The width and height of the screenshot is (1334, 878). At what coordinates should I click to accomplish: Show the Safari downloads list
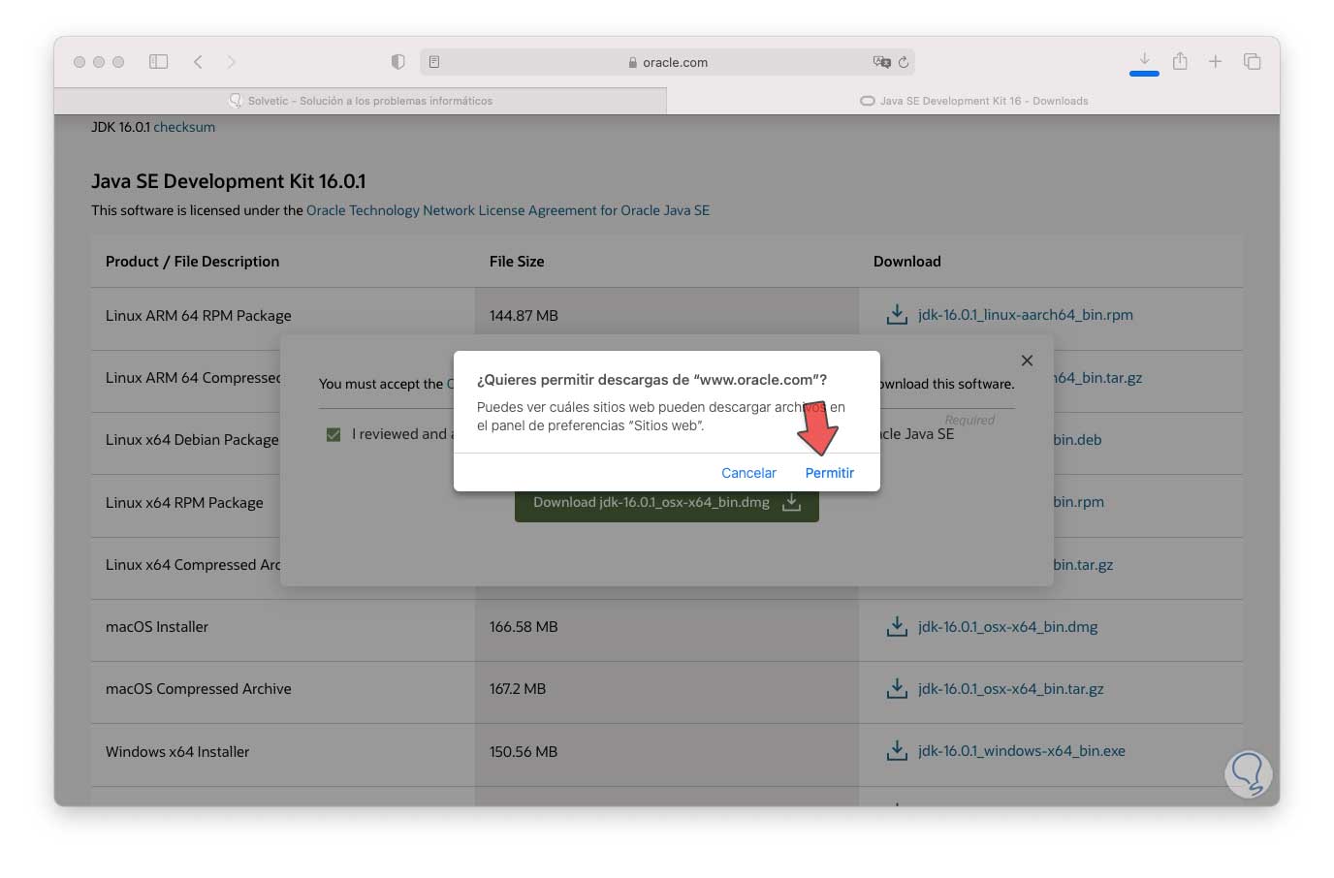1144,61
